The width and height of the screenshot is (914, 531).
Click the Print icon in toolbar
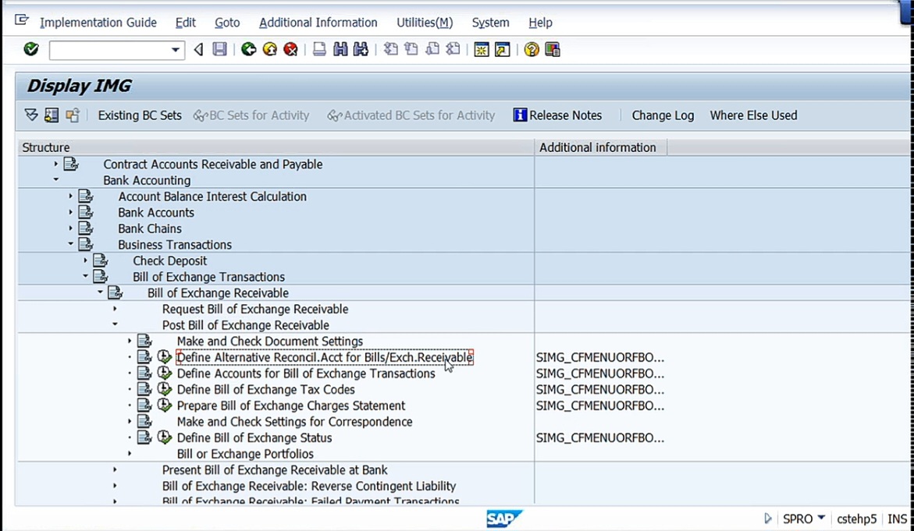(x=319, y=49)
